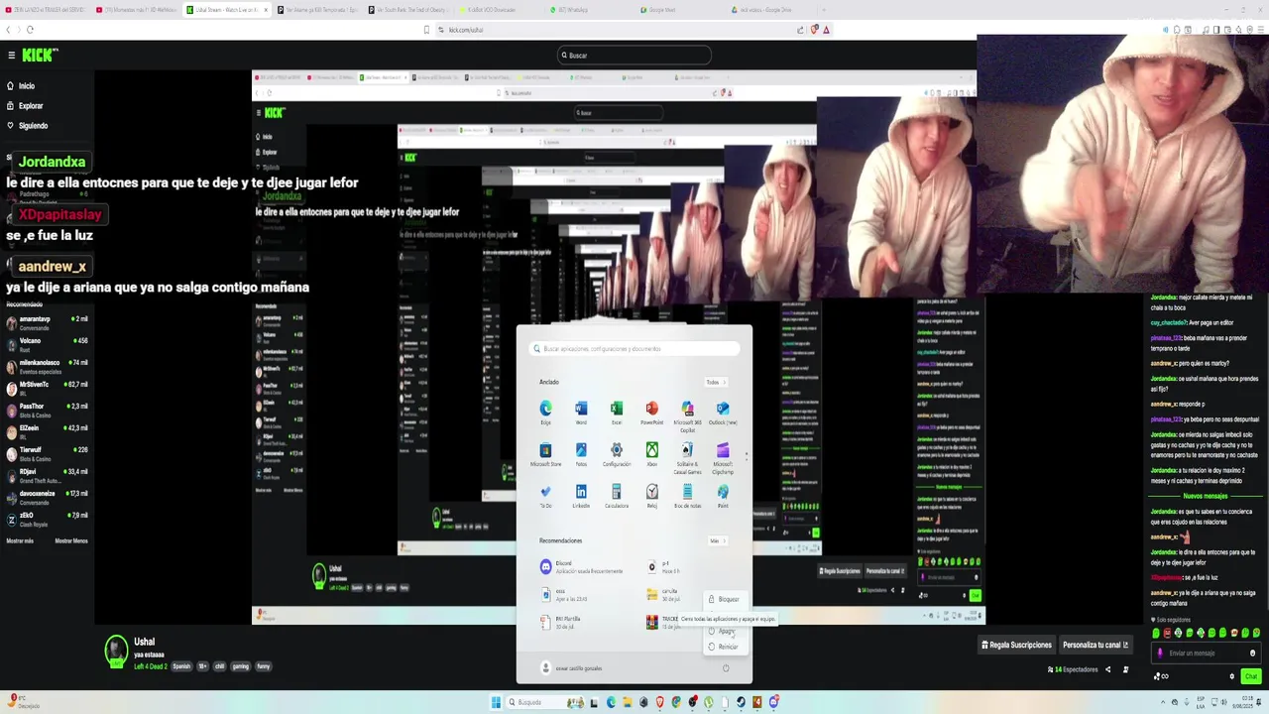Show hidden tray icons chevron
The height and width of the screenshot is (714, 1269).
tap(1162, 702)
